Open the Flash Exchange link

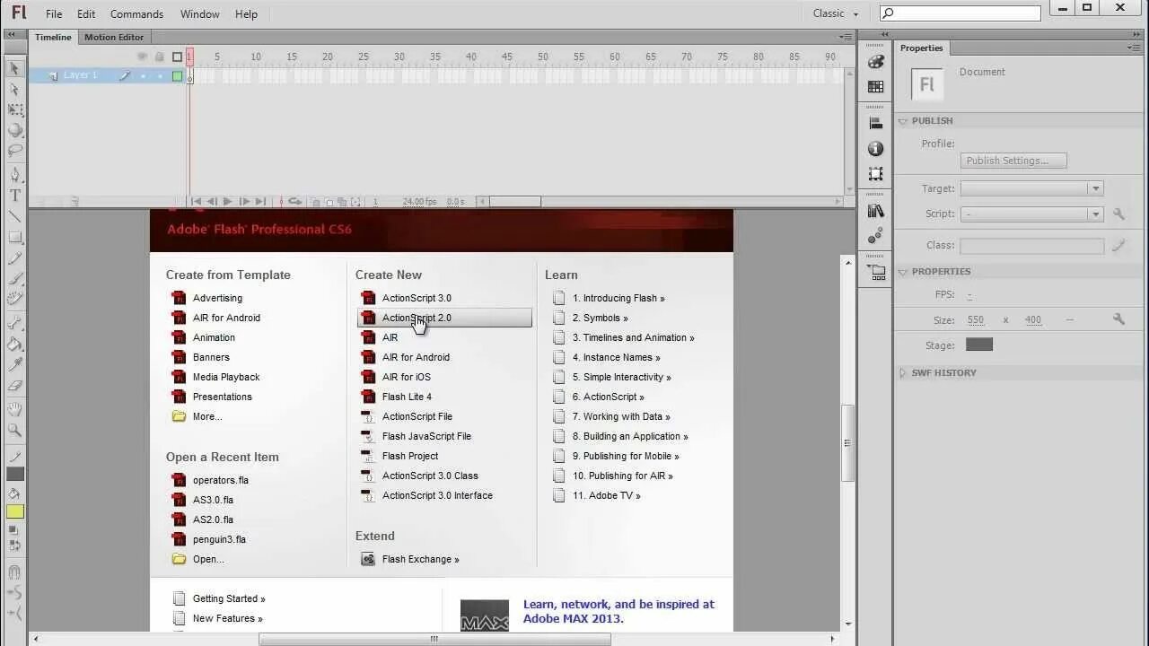click(420, 559)
